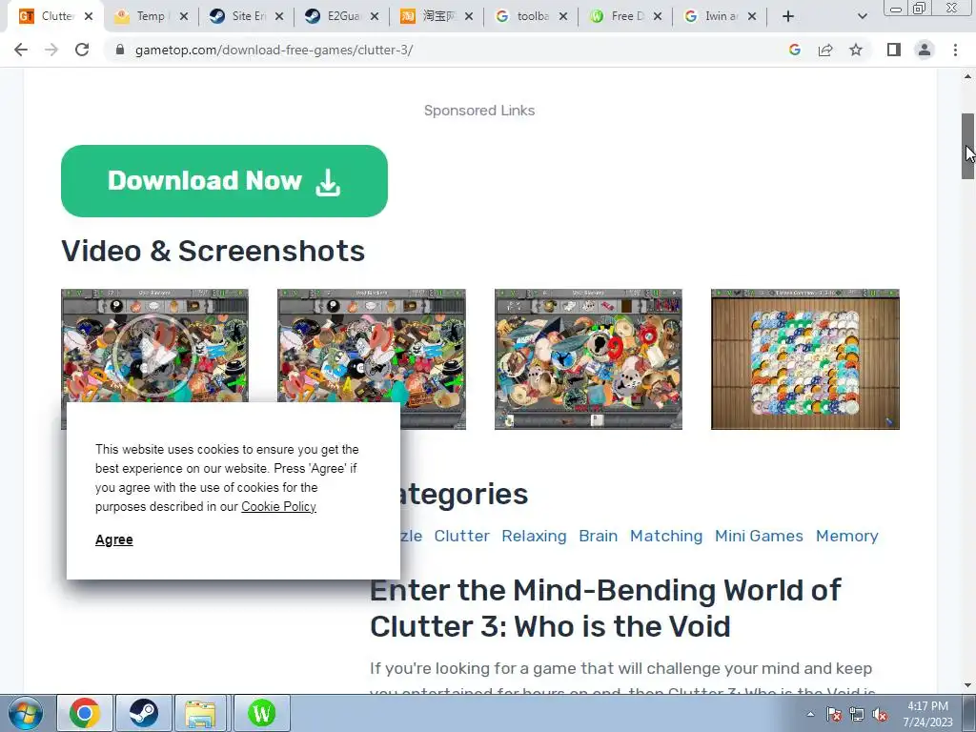This screenshot has height=732, width=976.
Task: Click the forward navigation arrow
Action: point(51,50)
